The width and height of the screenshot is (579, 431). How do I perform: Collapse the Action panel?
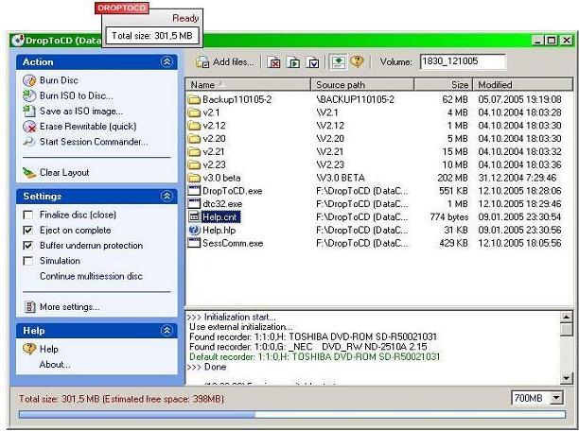(x=167, y=61)
